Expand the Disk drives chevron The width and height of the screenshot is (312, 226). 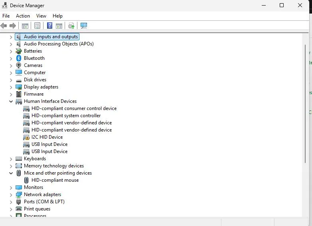click(x=11, y=80)
